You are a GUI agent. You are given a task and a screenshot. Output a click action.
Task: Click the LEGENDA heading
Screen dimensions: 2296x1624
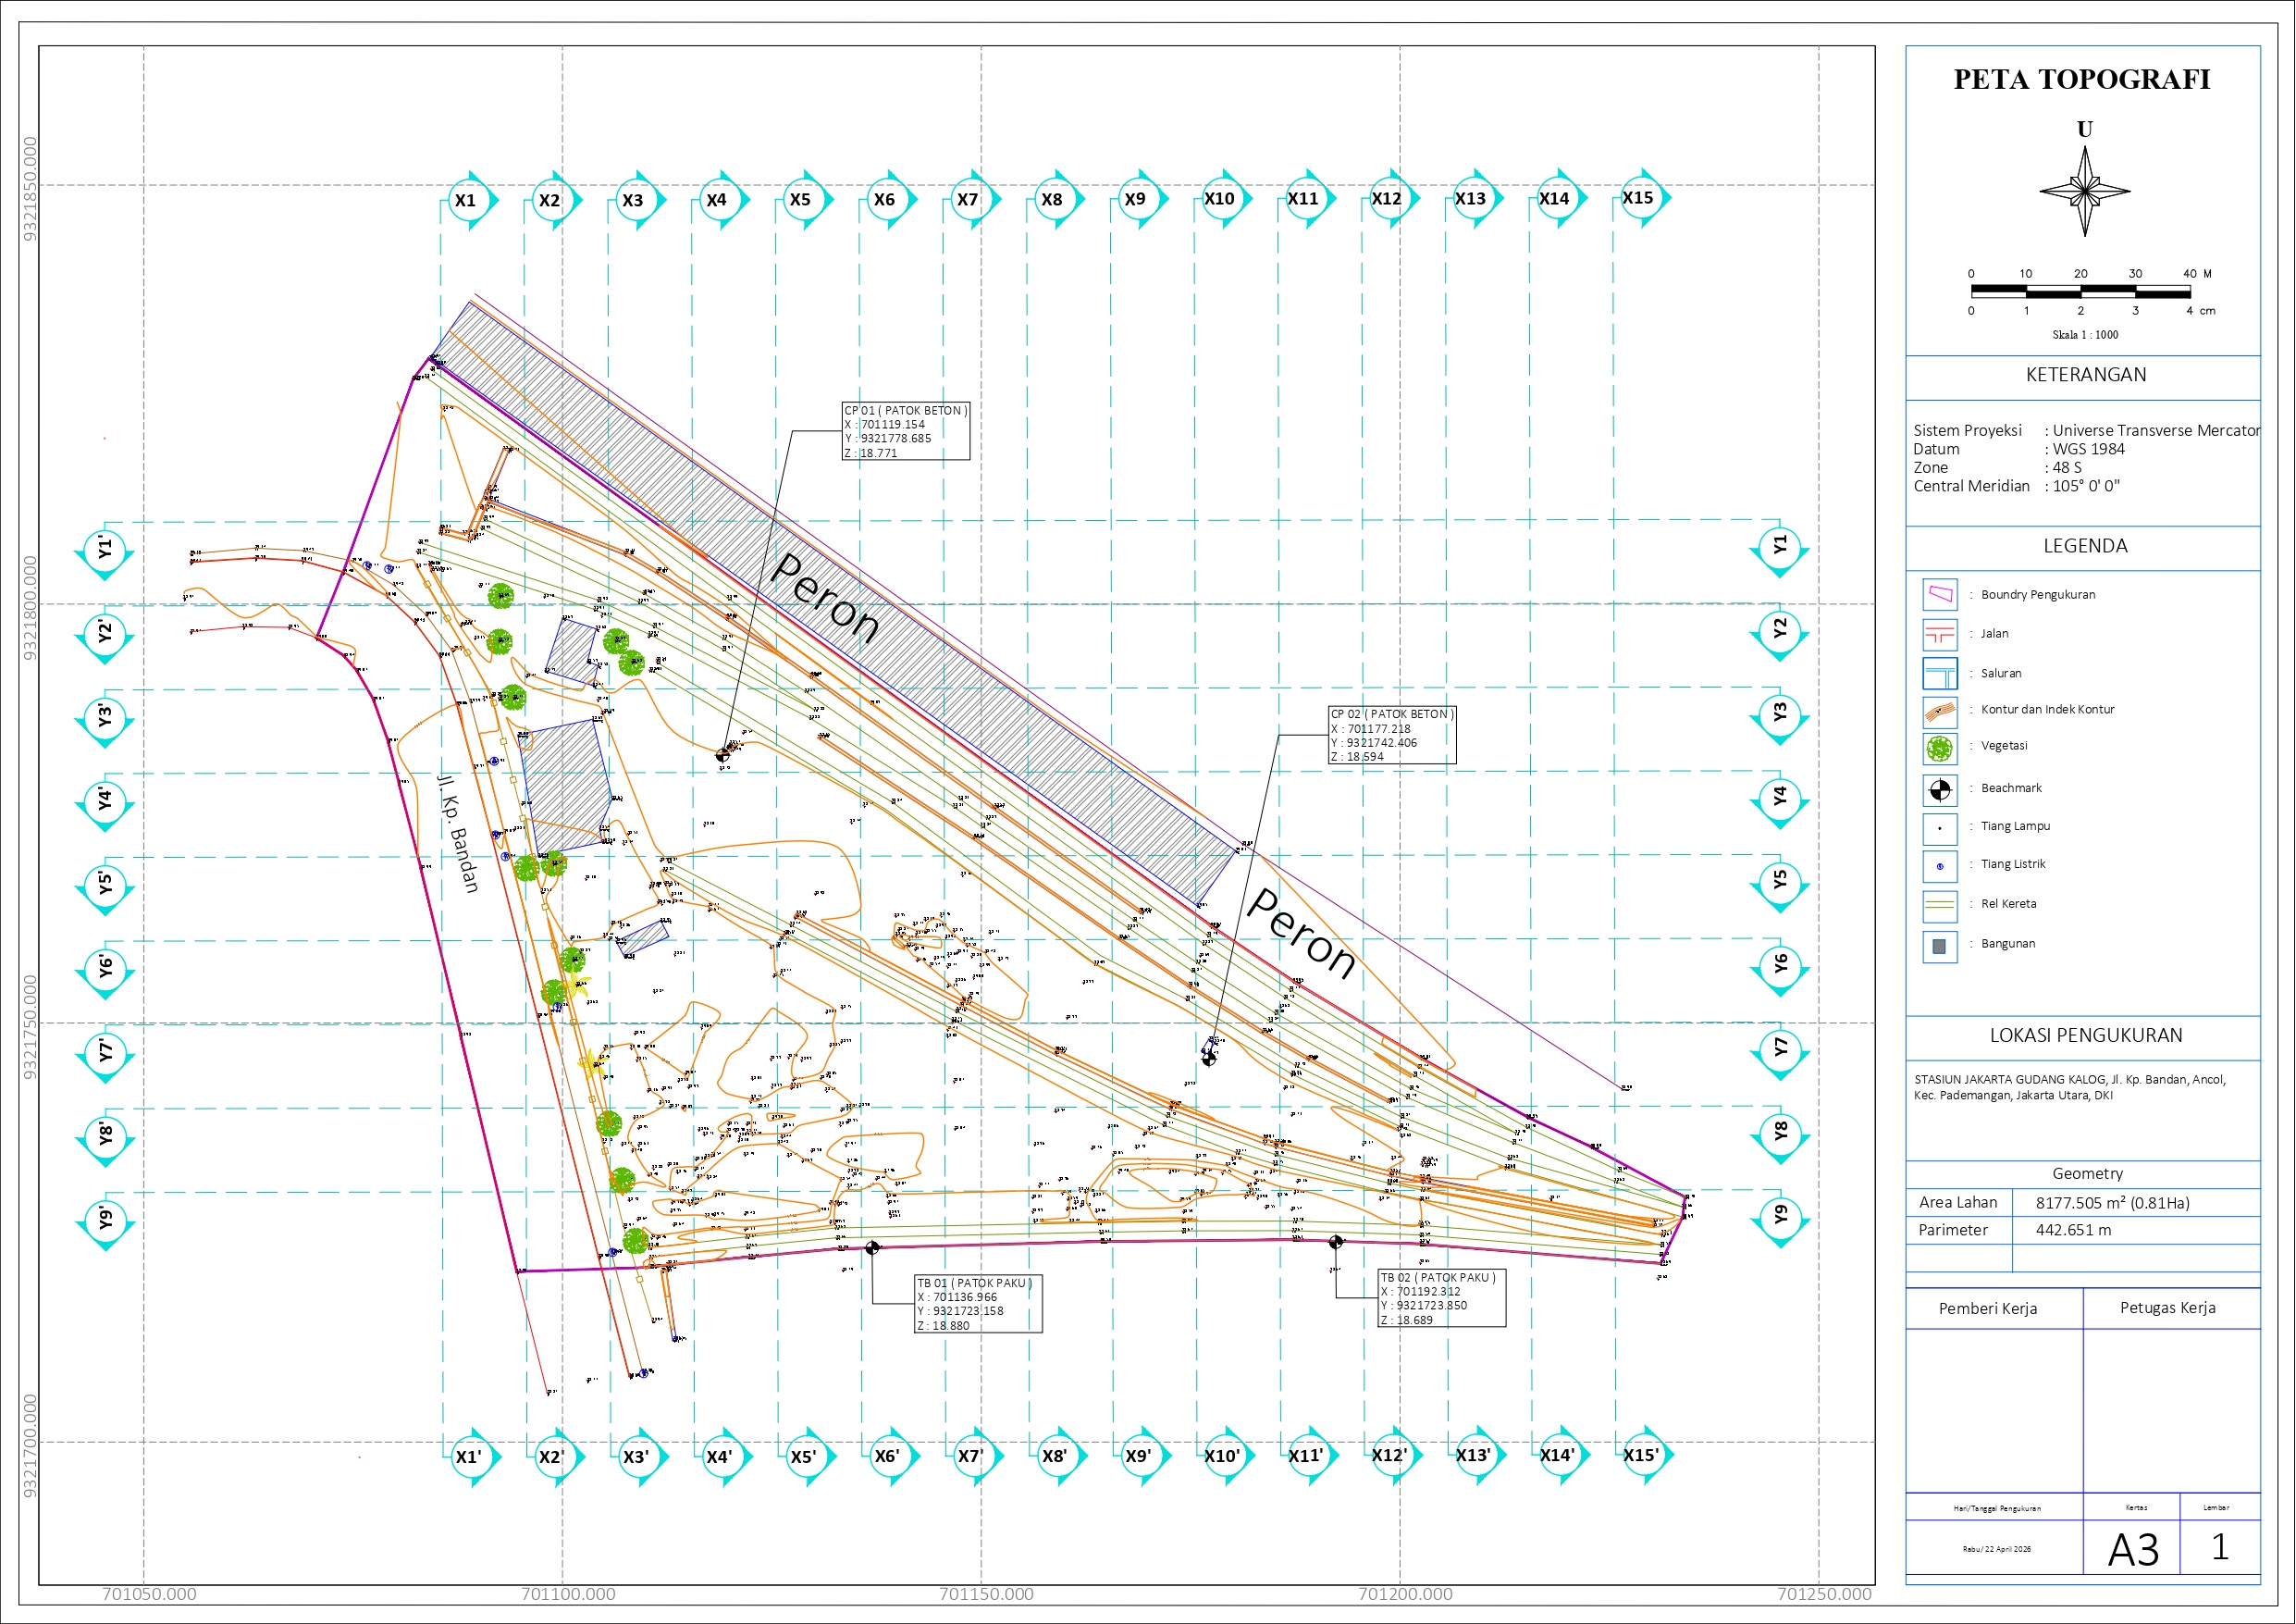(2085, 546)
